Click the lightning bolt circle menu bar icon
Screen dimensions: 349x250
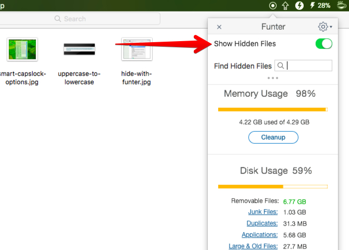(x=300, y=6)
